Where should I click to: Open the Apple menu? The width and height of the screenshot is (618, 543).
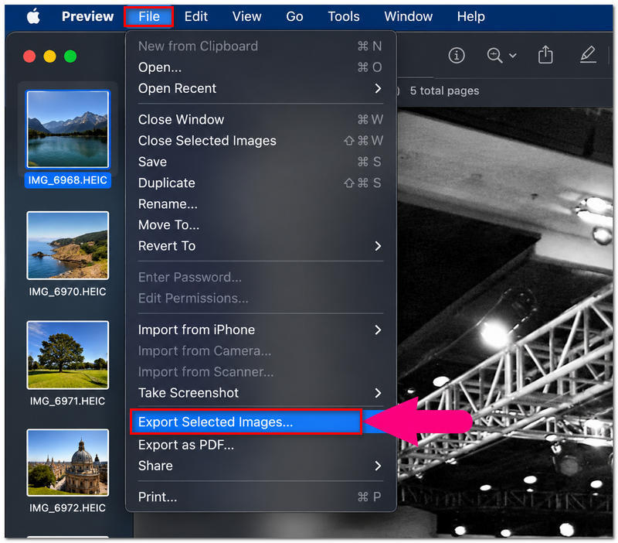pyautogui.click(x=33, y=16)
